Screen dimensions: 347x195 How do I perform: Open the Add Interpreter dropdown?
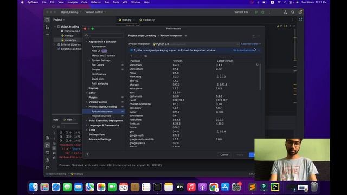point(250,44)
